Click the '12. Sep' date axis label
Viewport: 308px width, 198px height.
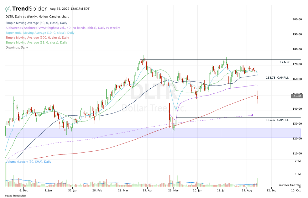(x=272, y=191)
